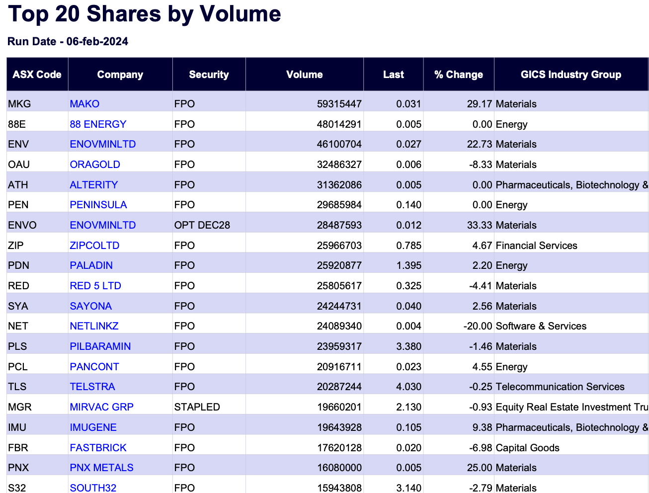Select the last price 4.030
The image size is (649, 493).
(409, 387)
